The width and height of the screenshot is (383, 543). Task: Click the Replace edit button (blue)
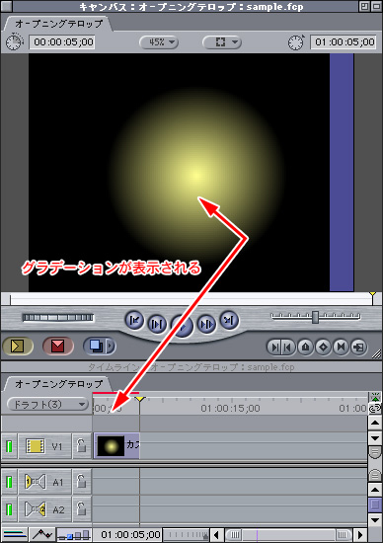(x=95, y=346)
